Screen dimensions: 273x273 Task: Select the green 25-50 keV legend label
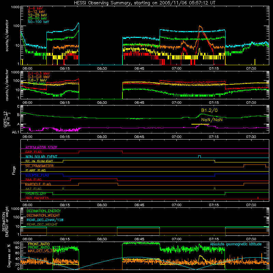point(38,18)
